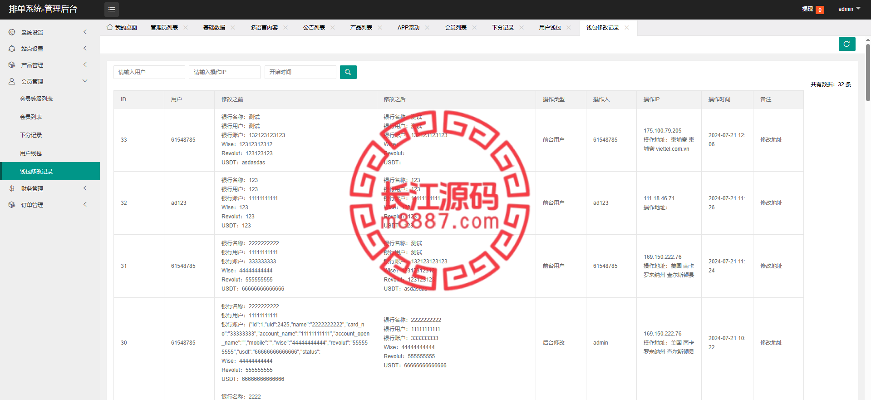Expand the 站点设置 menu chevron
Image resolution: width=871 pixels, height=400 pixels.
click(85, 48)
